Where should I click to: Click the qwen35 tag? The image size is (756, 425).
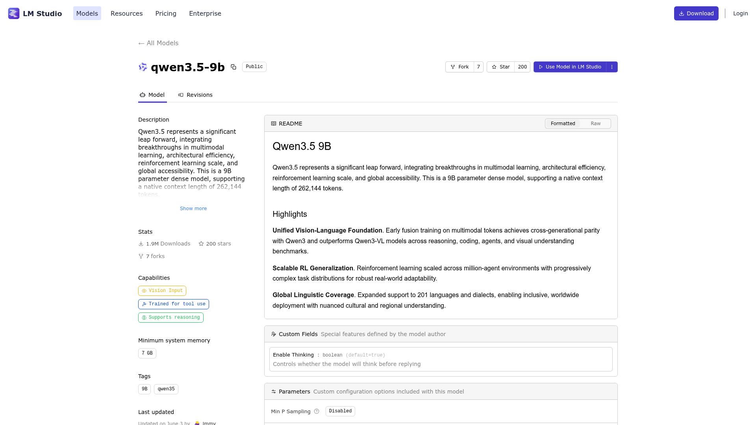(x=166, y=389)
